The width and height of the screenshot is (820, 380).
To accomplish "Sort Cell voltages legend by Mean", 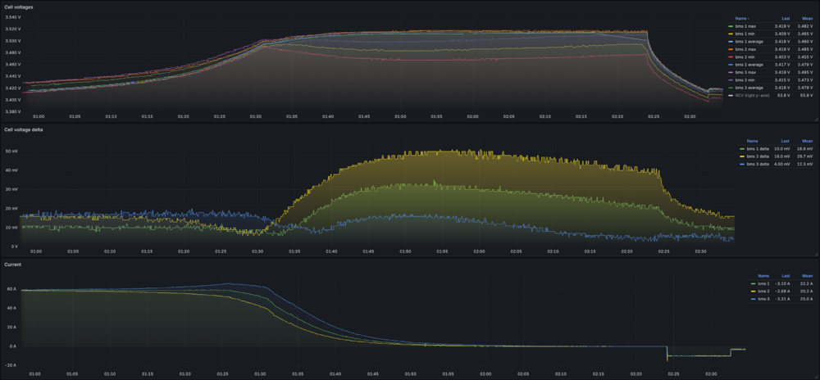I will (x=806, y=18).
